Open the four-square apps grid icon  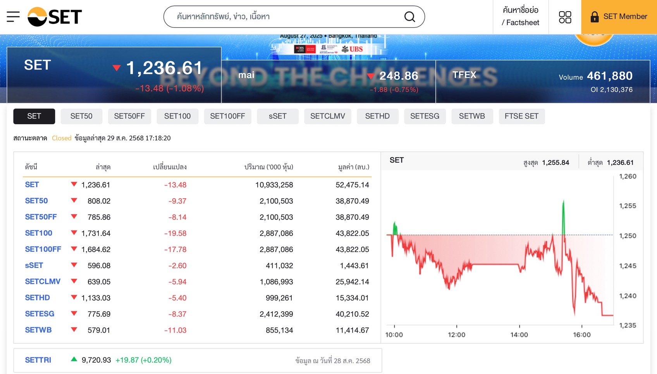565,17
